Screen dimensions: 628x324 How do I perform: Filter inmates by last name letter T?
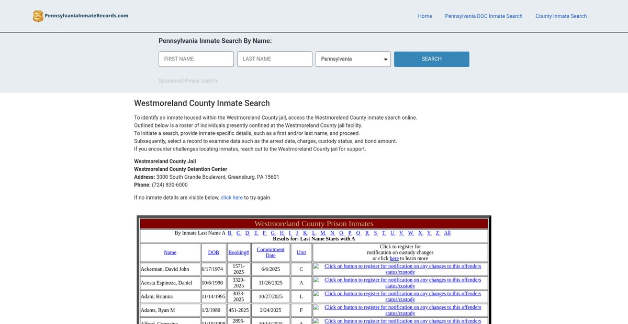pyautogui.click(x=384, y=233)
